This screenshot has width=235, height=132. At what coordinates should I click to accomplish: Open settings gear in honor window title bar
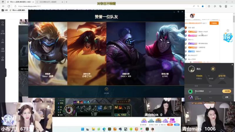(178, 12)
